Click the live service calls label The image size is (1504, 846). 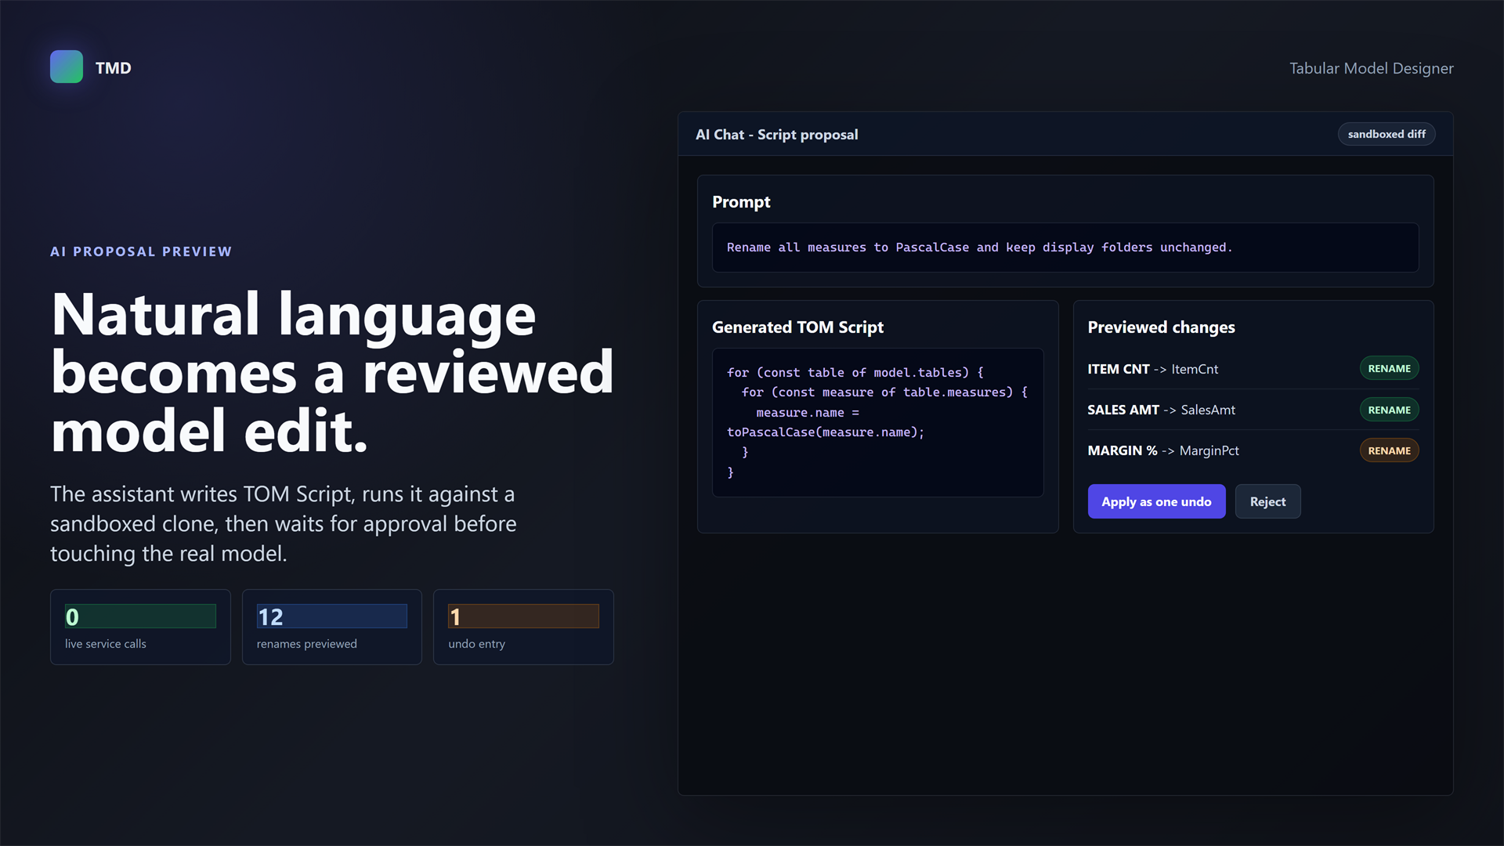(106, 644)
